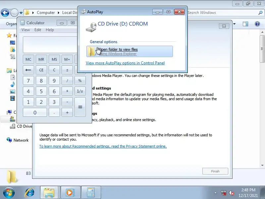Click Explorer's Back navigation arrow
Viewport: 265px width, 199px height.
[5, 13]
